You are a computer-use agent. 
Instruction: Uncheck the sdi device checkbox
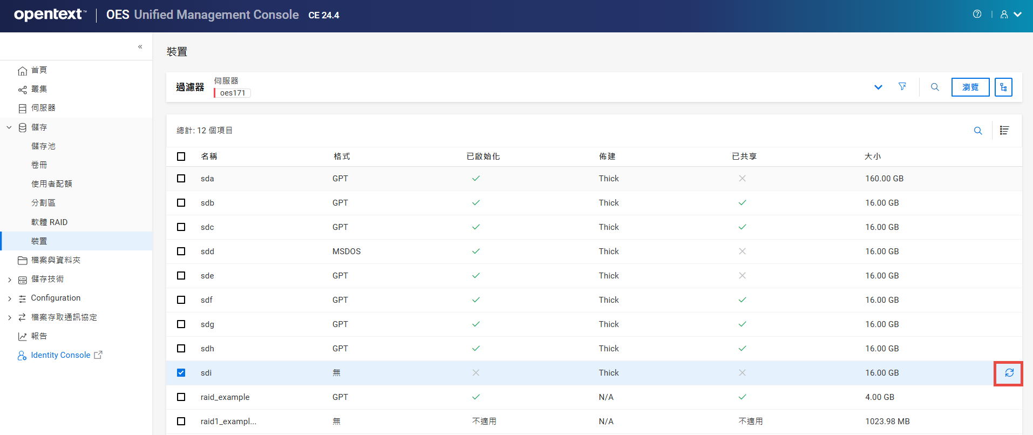[181, 373]
